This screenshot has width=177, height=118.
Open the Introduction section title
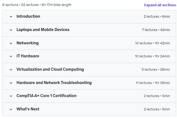coord(28,16)
